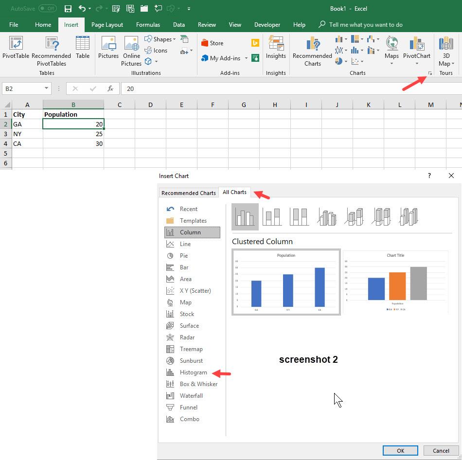Screen dimensions: 462x460
Task: Select Box & Whisker chart type
Action: pyautogui.click(x=192, y=384)
